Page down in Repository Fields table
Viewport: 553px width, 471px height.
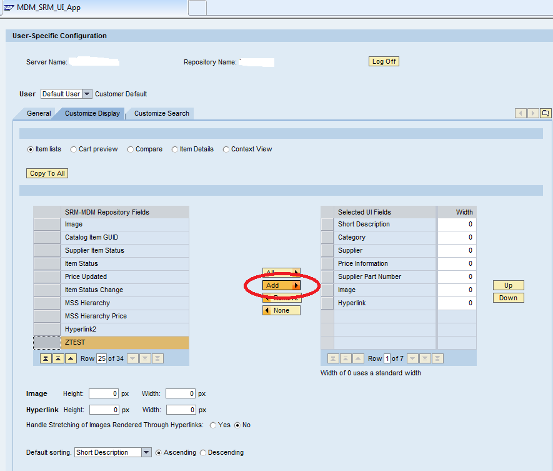[x=145, y=358]
